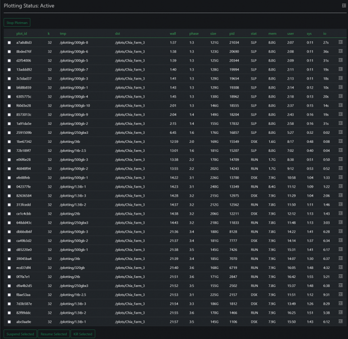
Task: Tick checkbox for plot 82f99ddc
Action: pos(9,313)
